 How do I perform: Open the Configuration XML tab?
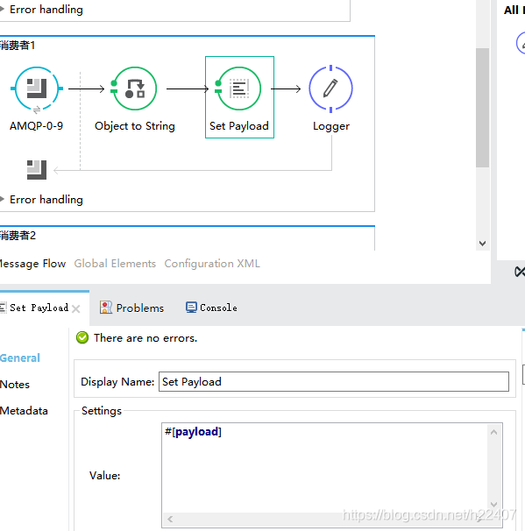tap(212, 264)
